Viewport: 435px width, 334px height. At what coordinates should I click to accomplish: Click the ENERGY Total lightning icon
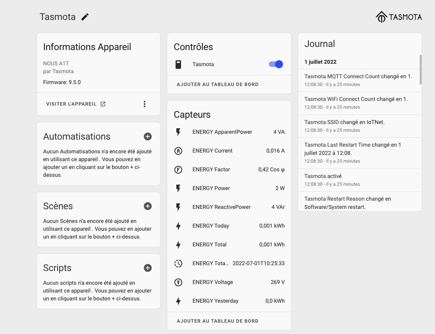178,244
